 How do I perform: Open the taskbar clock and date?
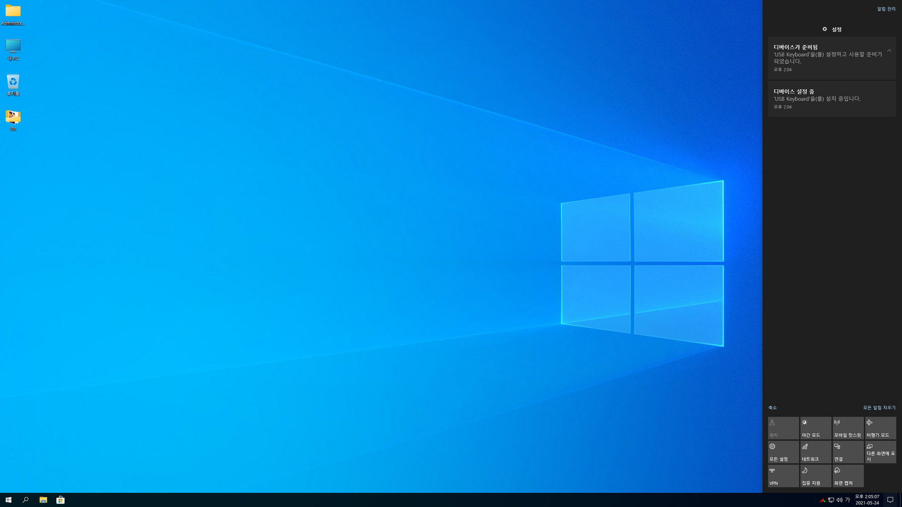point(867,500)
